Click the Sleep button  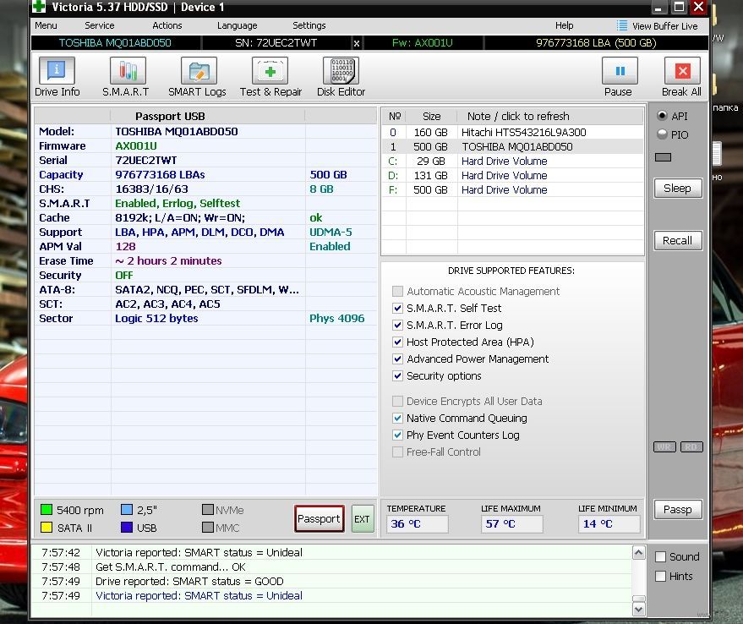tap(678, 189)
